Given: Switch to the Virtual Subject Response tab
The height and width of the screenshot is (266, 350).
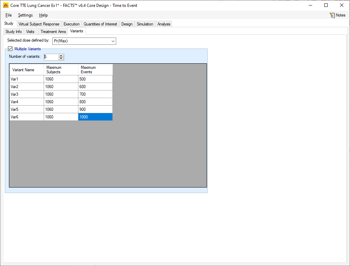Looking at the screenshot, I should click(39, 24).
